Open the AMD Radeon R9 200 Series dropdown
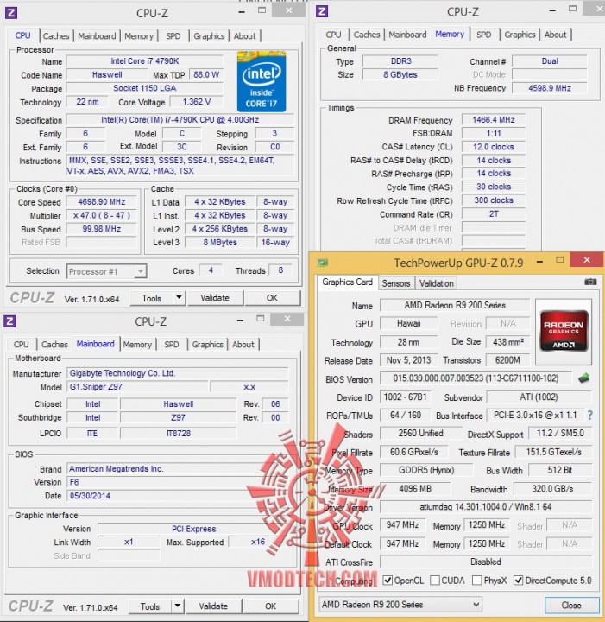Screen dimensions: 605x622 (400, 605)
